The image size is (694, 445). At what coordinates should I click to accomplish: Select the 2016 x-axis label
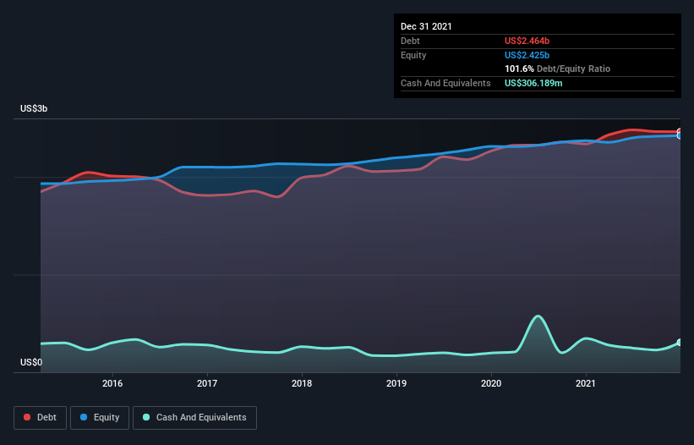point(112,383)
